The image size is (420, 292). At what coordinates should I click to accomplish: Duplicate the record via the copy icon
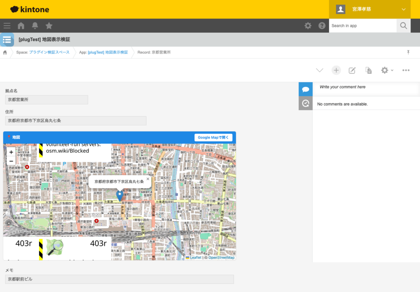click(x=368, y=70)
